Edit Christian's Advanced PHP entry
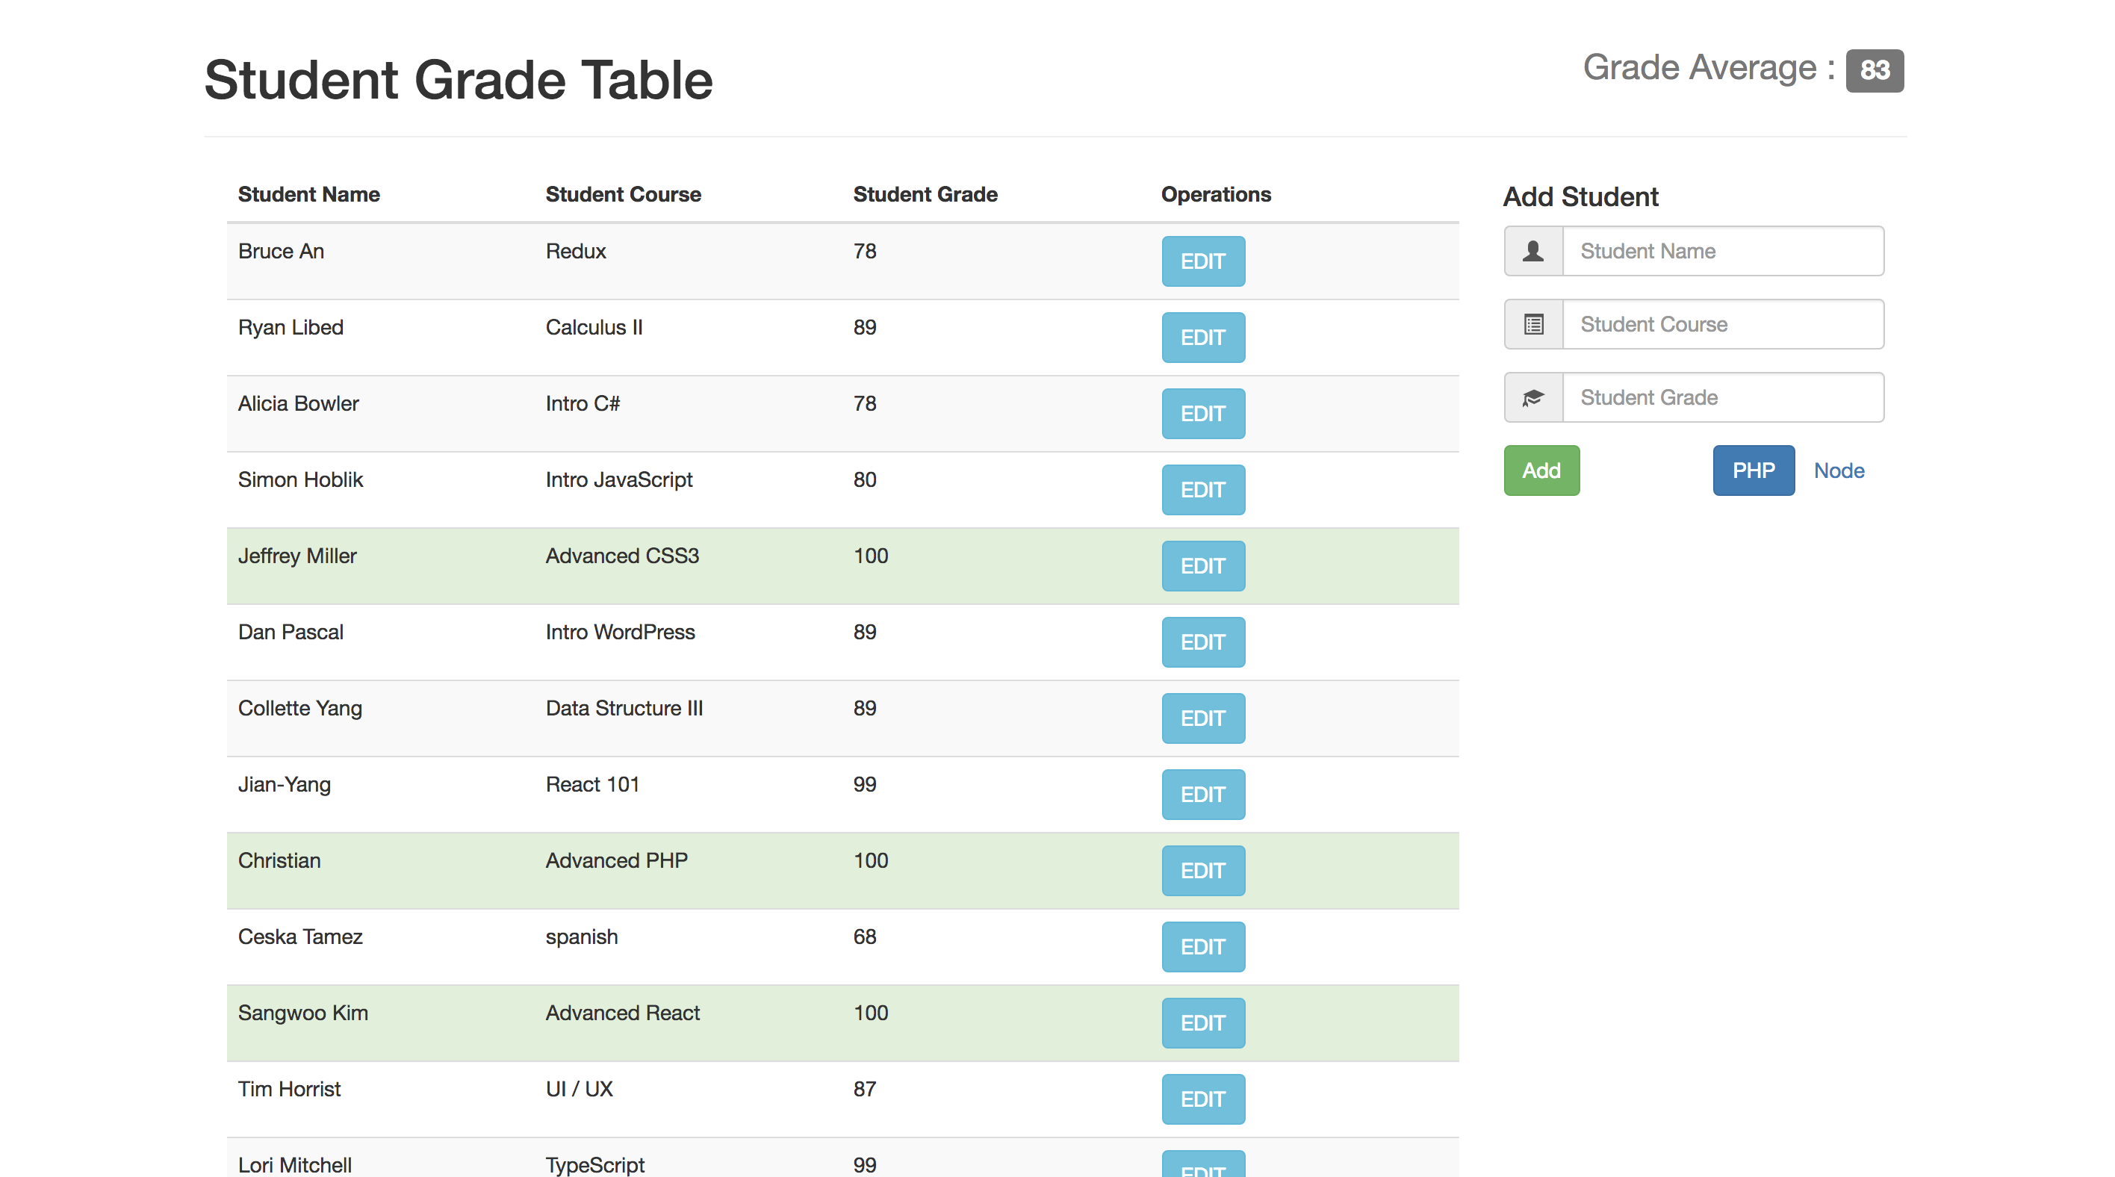 [1203, 870]
